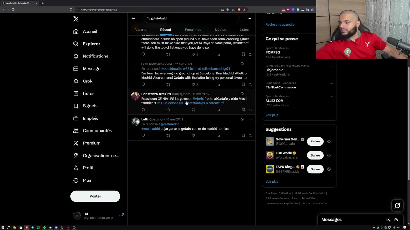Screen dimensions: 410x230
Task: Follow FCB World account
Action: click(x=315, y=155)
